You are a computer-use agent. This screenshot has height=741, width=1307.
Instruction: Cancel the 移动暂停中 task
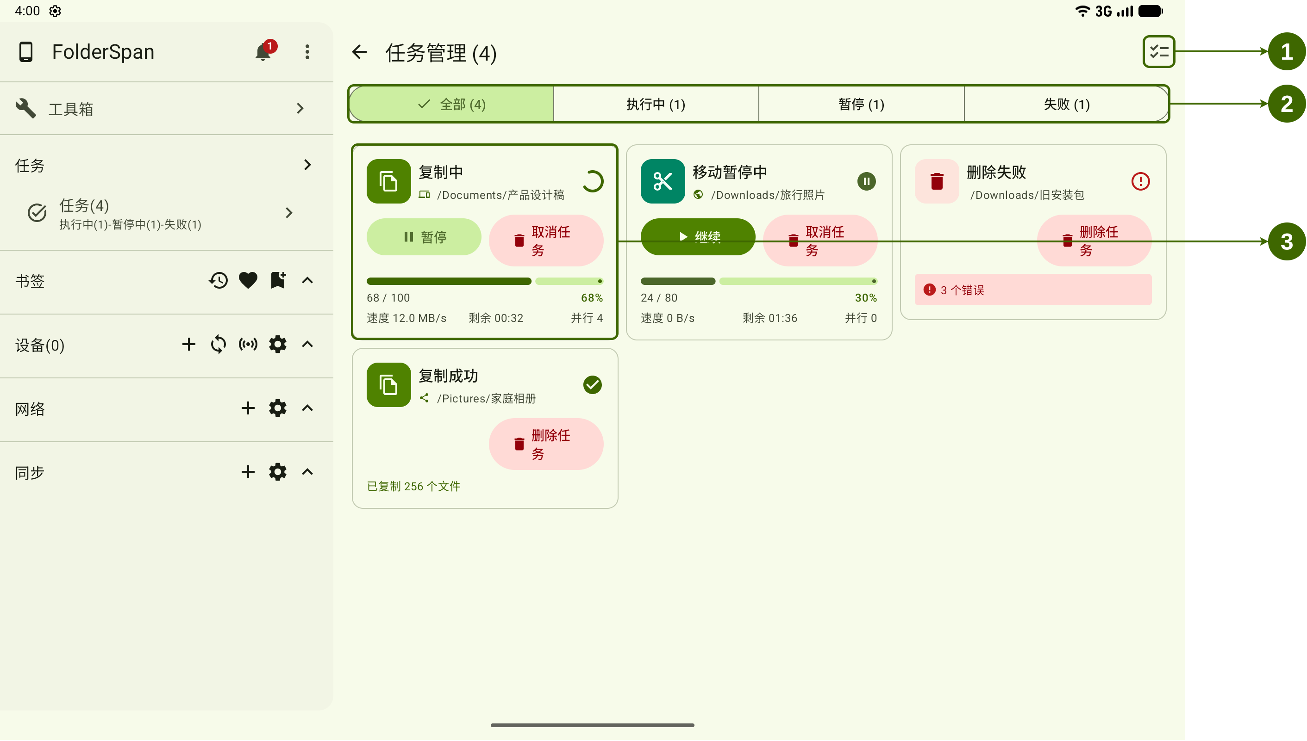(820, 241)
